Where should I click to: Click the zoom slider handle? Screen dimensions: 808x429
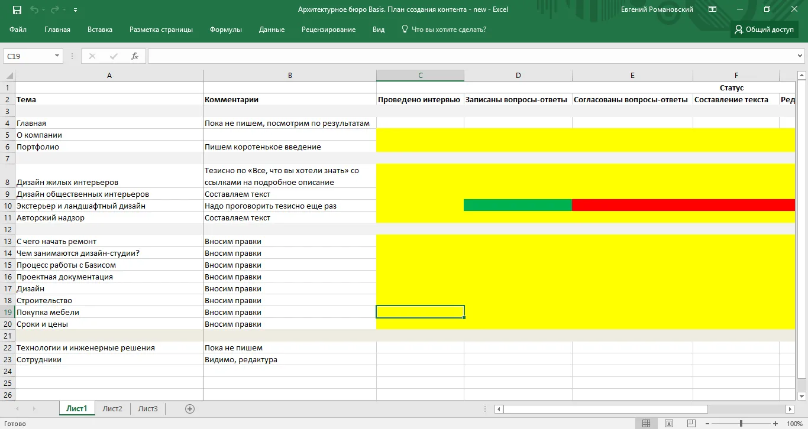coord(741,424)
